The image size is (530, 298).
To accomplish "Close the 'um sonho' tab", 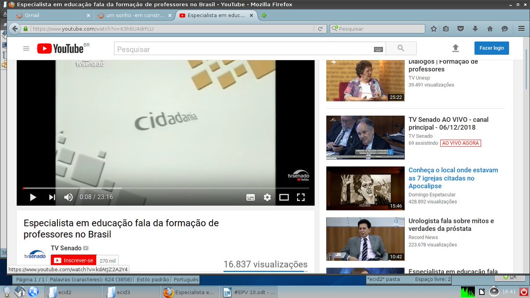I will pos(170,15).
